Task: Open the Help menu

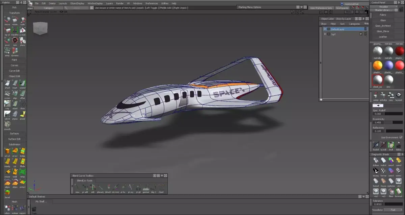Action: [174, 3]
